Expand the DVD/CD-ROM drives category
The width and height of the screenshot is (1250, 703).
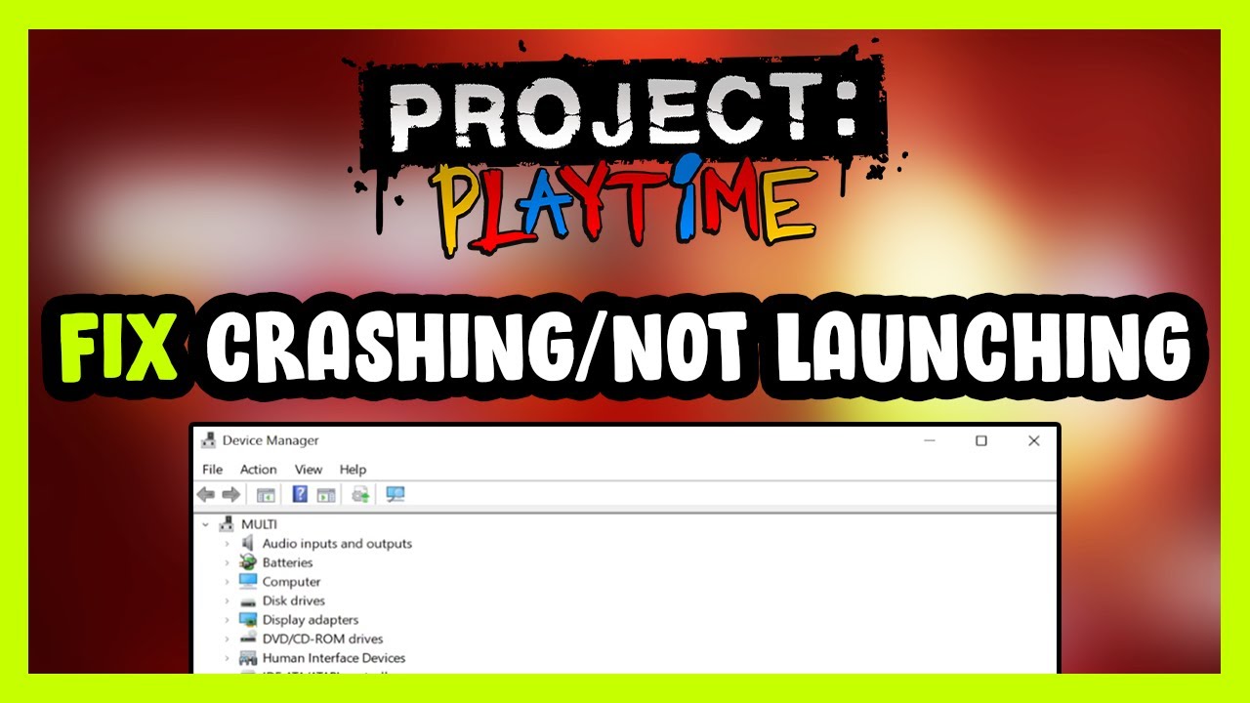coord(227,639)
